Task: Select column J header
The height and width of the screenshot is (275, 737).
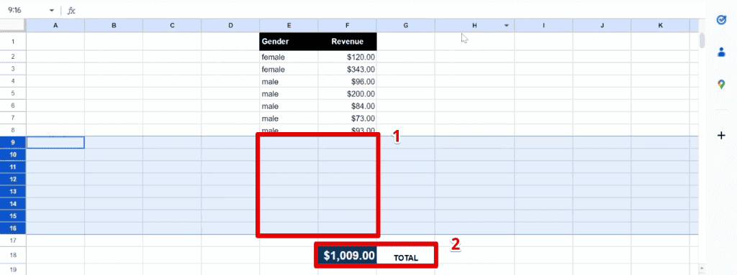Action: pos(602,26)
